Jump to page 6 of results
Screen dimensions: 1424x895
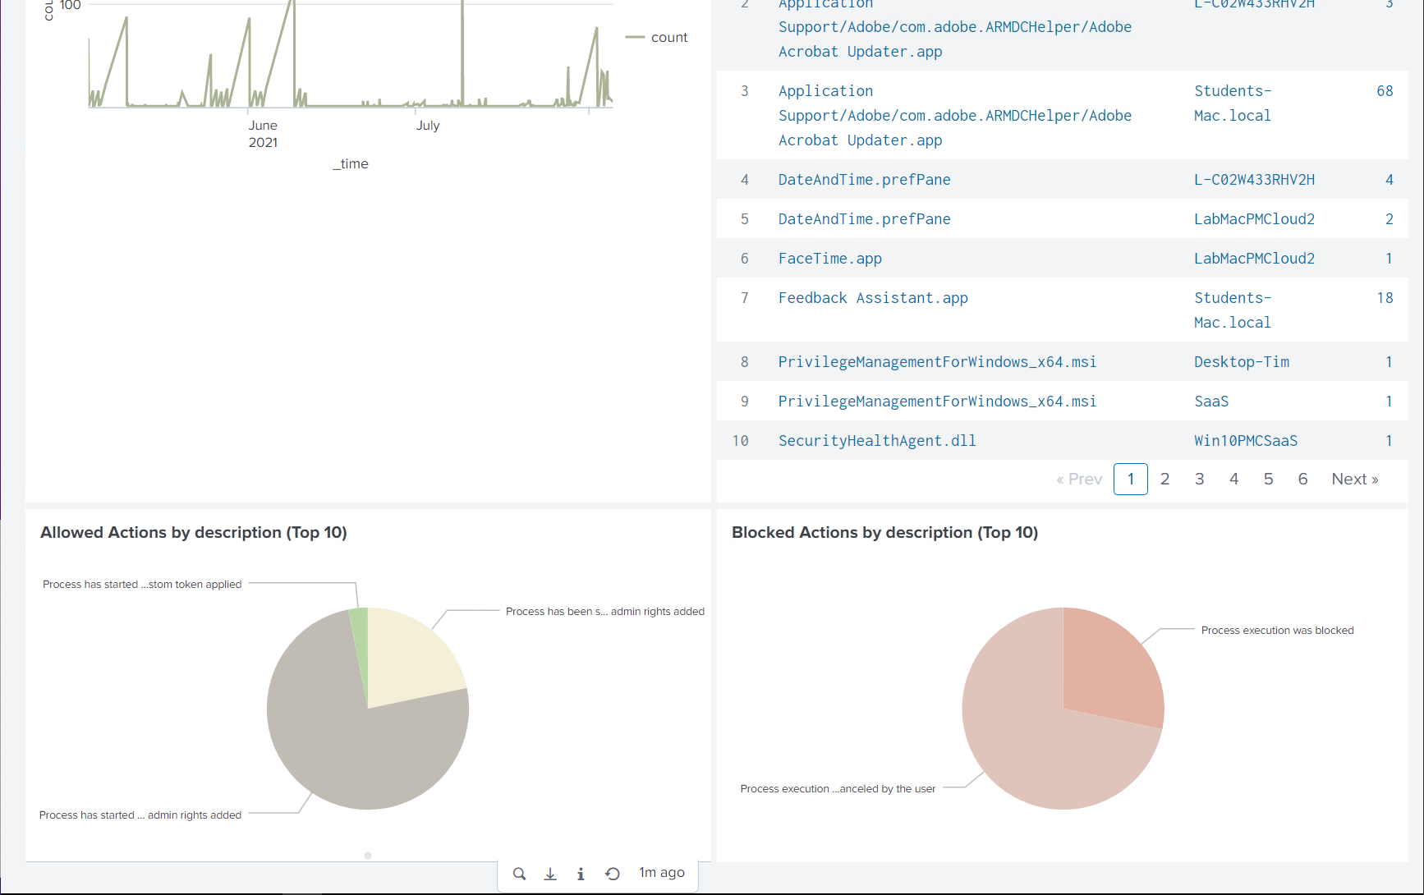(1302, 479)
